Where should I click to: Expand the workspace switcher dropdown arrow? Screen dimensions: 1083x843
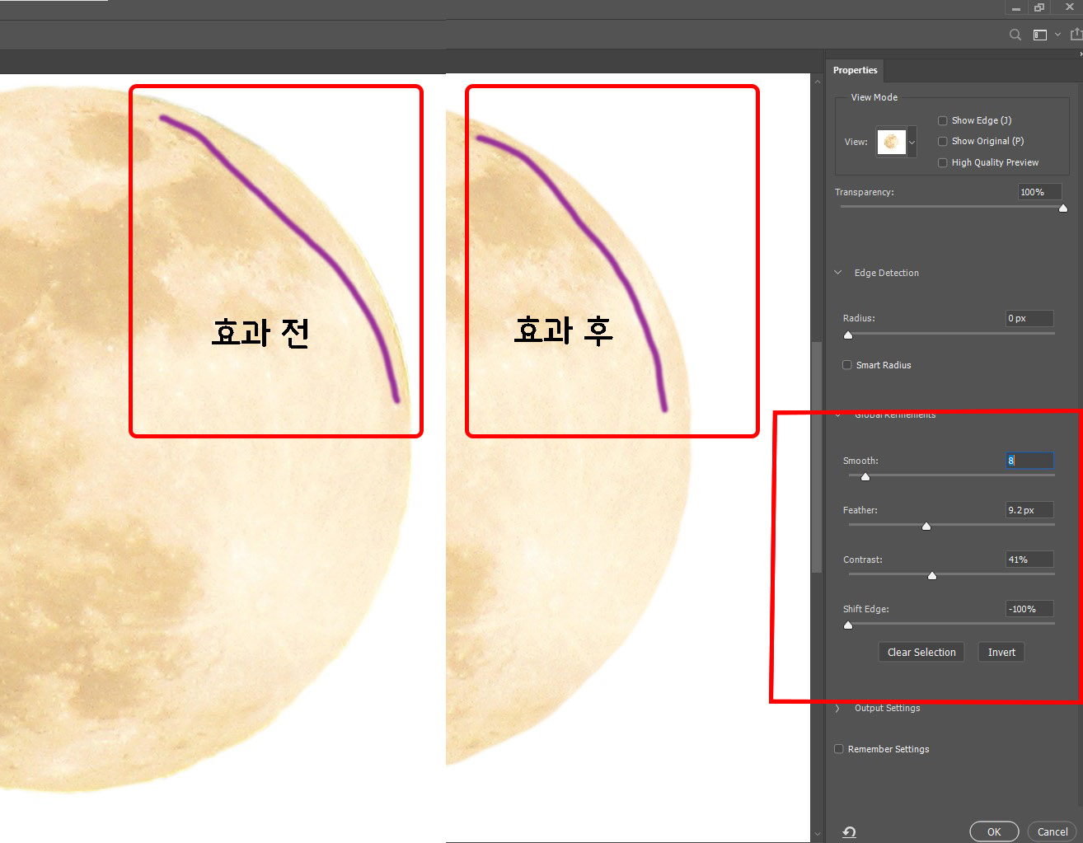point(1057,35)
